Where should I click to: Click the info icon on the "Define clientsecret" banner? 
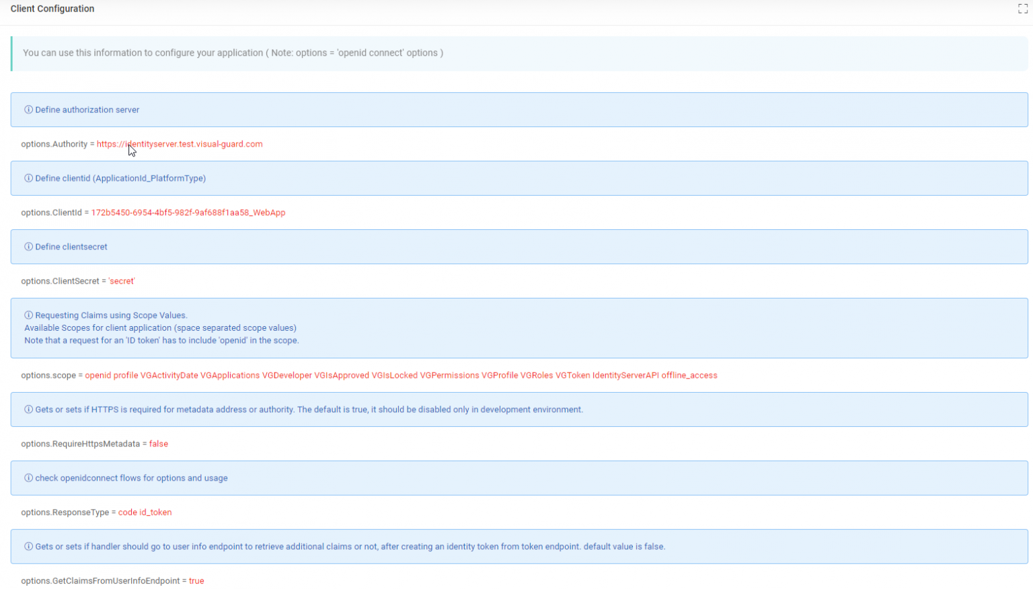point(28,247)
